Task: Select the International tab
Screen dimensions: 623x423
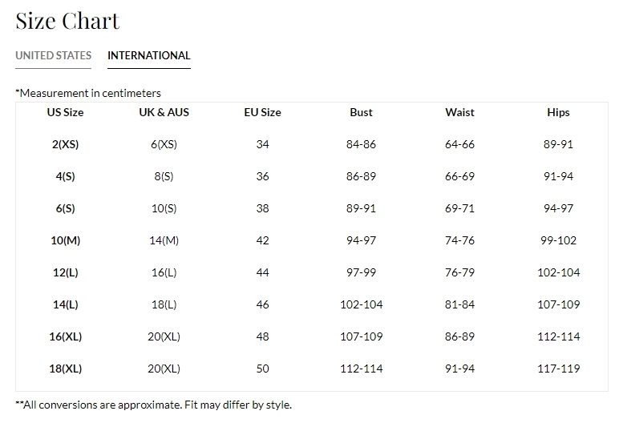Action: (149, 55)
